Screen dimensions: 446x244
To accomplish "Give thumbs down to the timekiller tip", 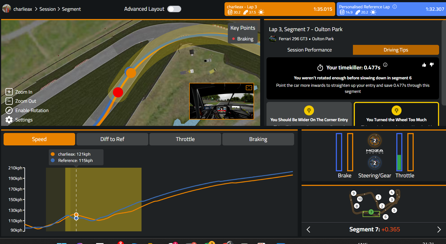I will (x=432, y=65).
